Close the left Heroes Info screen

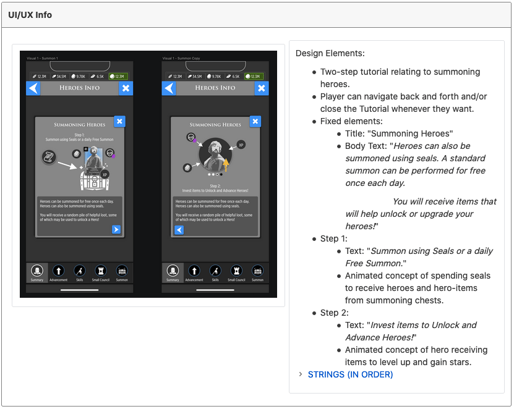tap(126, 88)
